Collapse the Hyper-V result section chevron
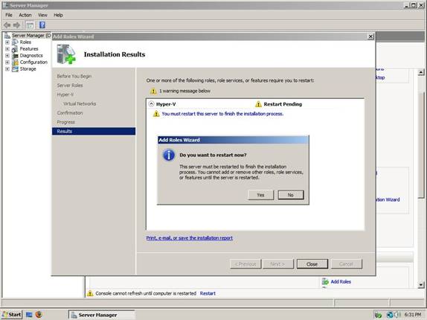The height and width of the screenshot is (320, 427). point(151,103)
